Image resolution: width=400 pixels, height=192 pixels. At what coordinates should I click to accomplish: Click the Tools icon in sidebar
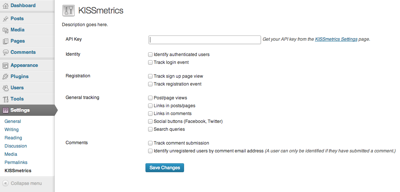[x=5, y=99]
